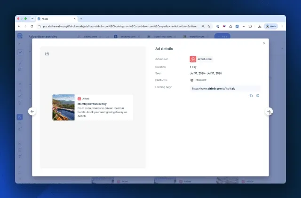The height and width of the screenshot is (198, 301).
Task: Expand the tab search dropdown
Action: (32, 19)
